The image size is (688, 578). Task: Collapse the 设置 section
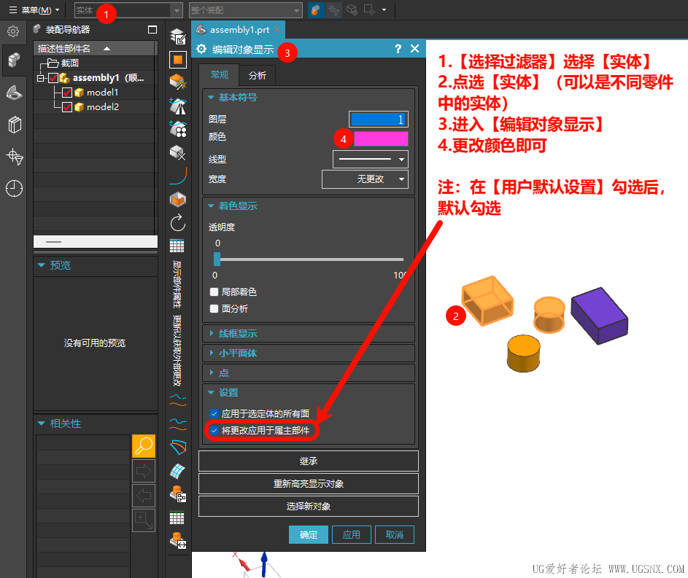click(x=211, y=393)
